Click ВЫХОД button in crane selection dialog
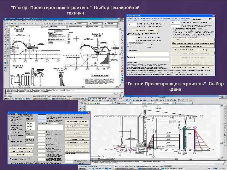This screenshot has width=227, height=170. tap(21, 155)
